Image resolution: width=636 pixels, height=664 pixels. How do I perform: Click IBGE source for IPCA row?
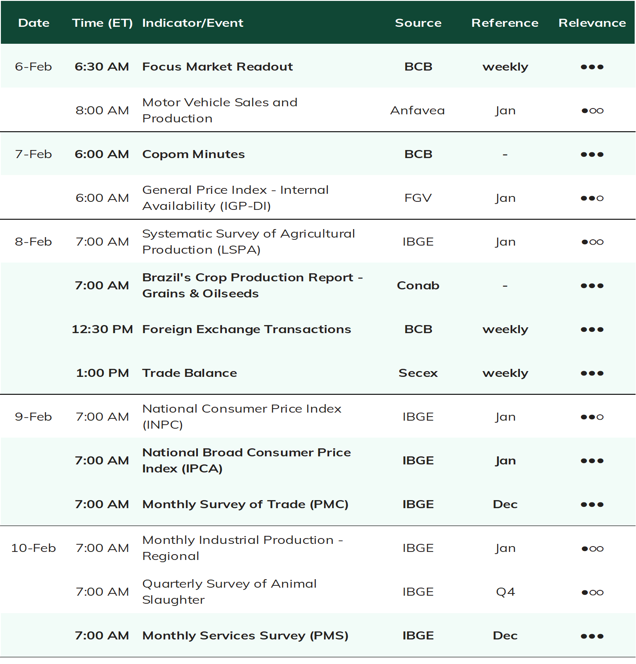[x=418, y=460]
